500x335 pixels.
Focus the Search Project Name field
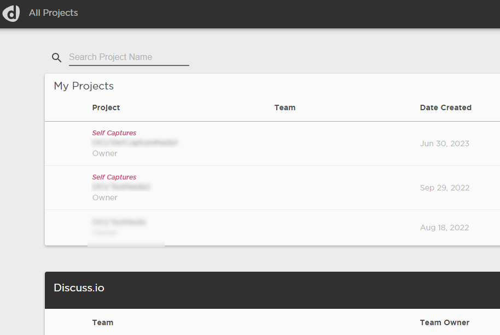(129, 57)
